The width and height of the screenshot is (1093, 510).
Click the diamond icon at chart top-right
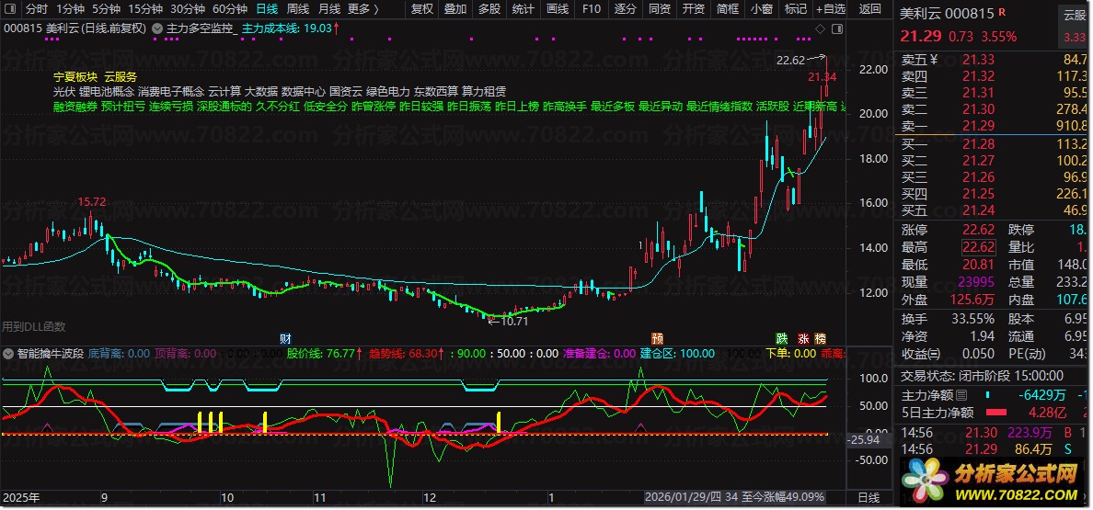tap(821, 28)
